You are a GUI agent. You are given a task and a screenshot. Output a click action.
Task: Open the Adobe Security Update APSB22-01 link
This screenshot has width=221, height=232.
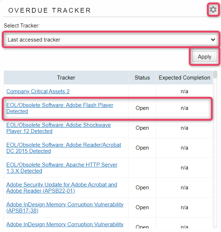click(x=62, y=188)
